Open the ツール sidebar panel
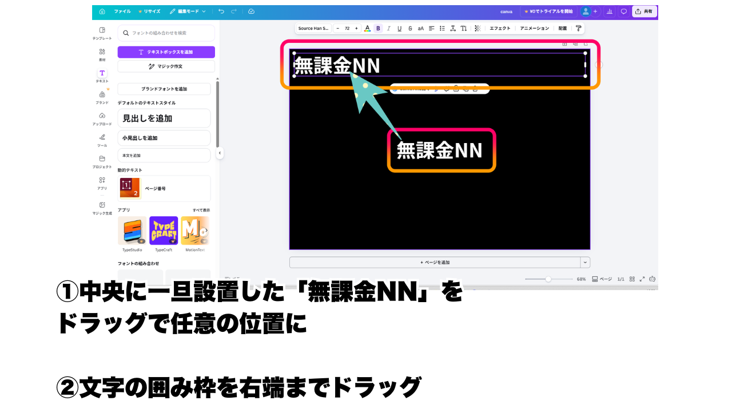 click(102, 140)
